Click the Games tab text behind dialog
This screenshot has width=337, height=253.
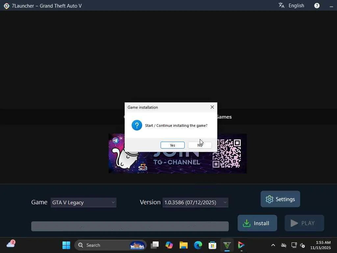(x=224, y=117)
